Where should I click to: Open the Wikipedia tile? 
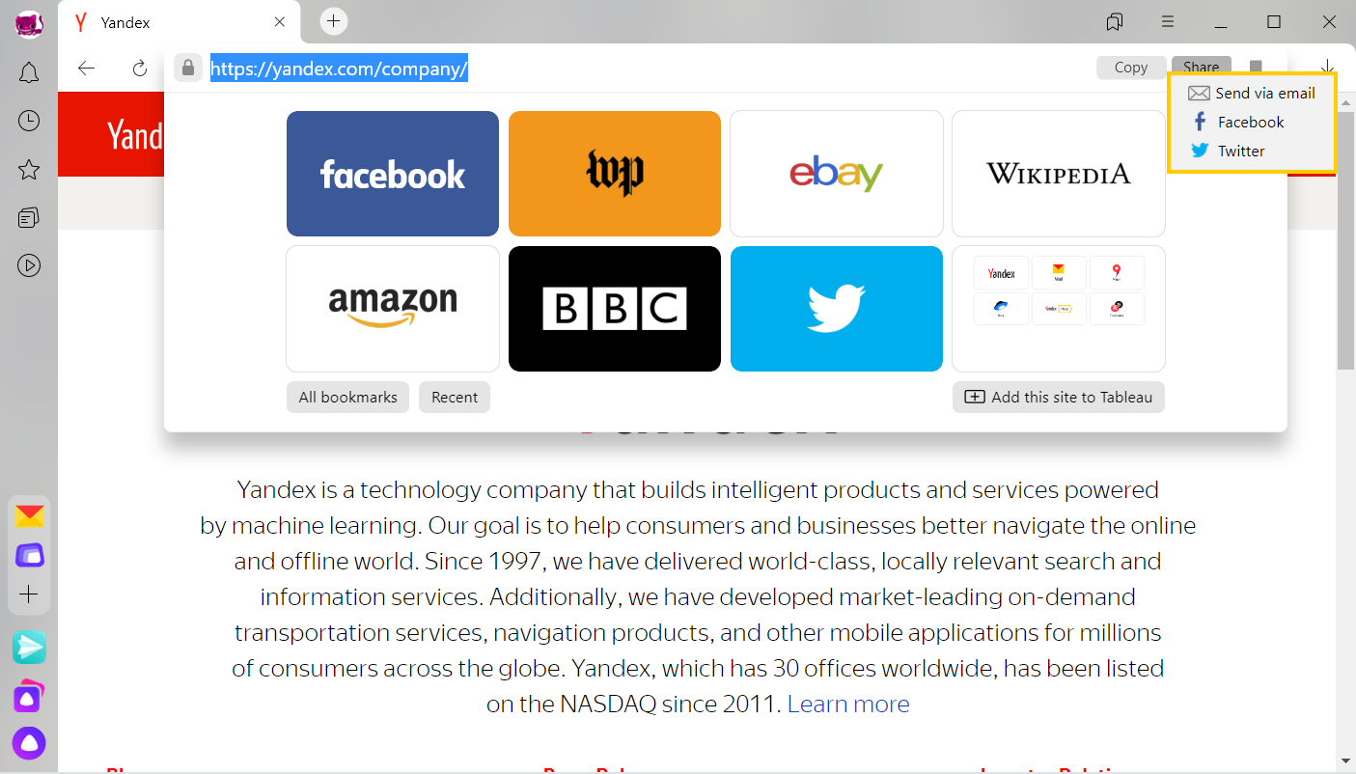1059,174
